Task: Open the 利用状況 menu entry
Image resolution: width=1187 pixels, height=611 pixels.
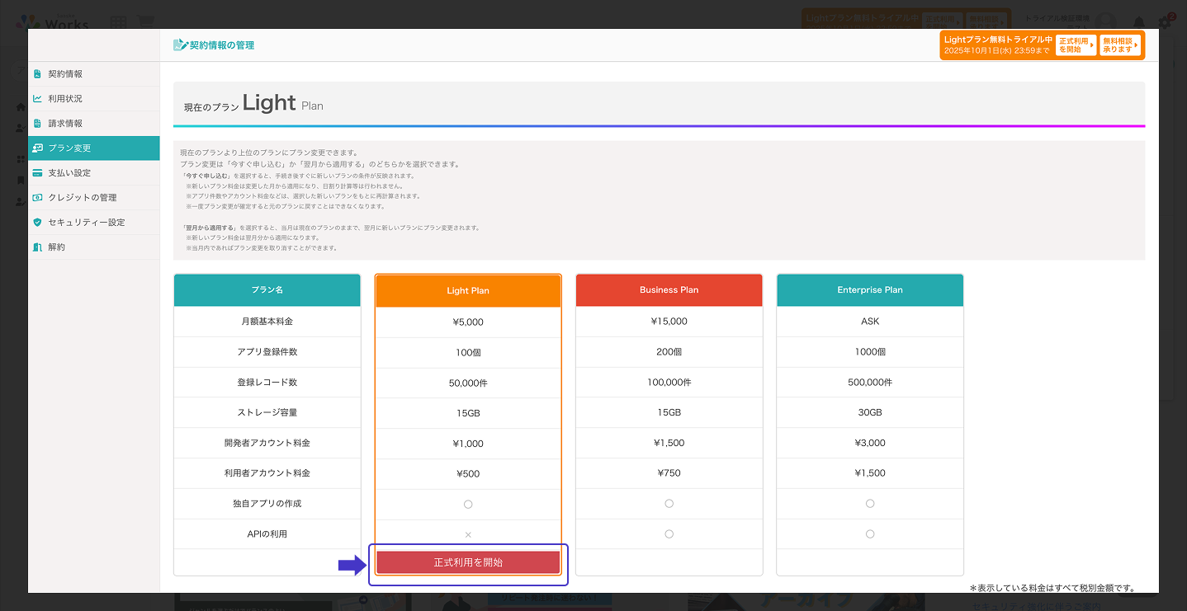Action: click(65, 99)
